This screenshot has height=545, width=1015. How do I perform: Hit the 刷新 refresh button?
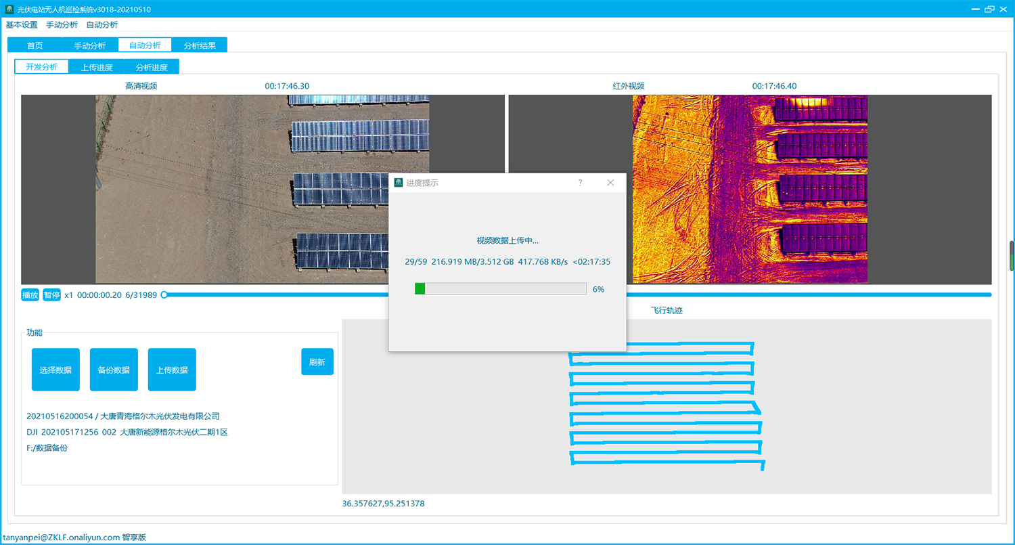coord(317,362)
